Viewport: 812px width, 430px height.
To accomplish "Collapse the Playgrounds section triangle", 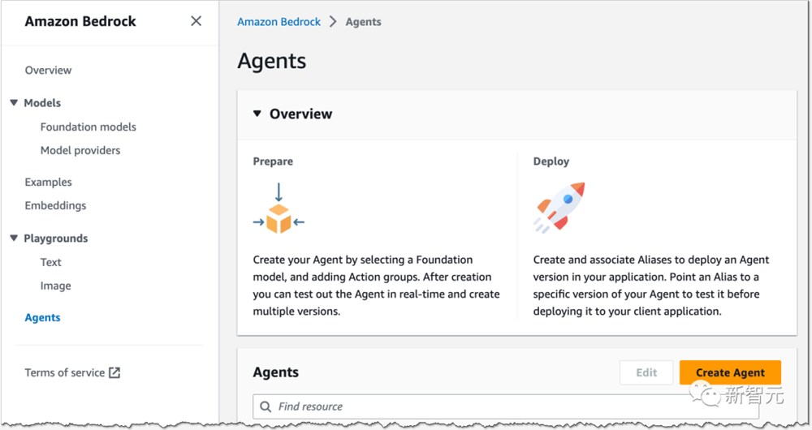I will [14, 238].
